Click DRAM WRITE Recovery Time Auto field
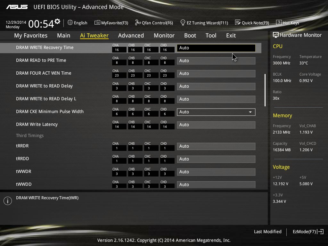This screenshot has height=246, width=328. pyautogui.click(x=216, y=48)
